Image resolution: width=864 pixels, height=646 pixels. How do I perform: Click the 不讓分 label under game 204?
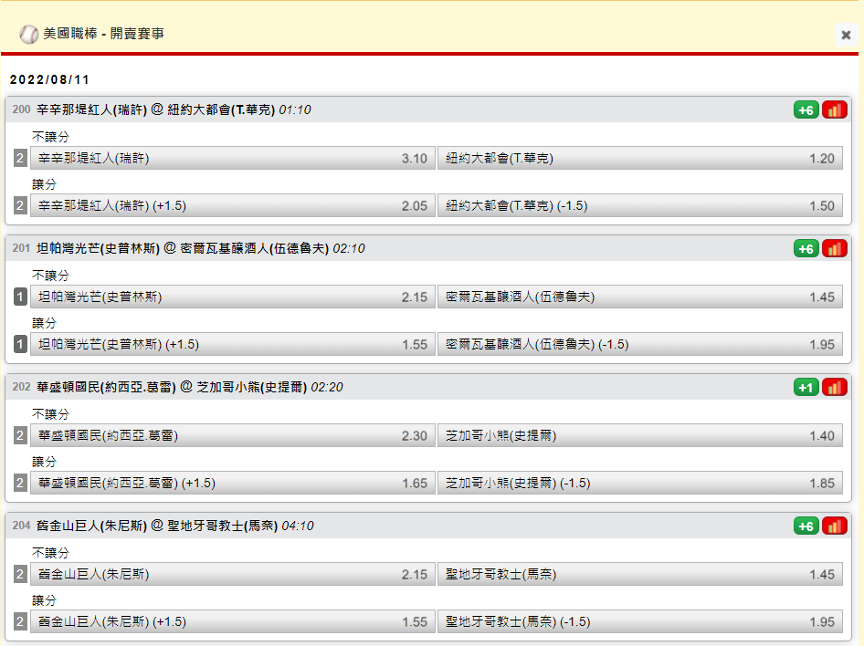coord(51,552)
